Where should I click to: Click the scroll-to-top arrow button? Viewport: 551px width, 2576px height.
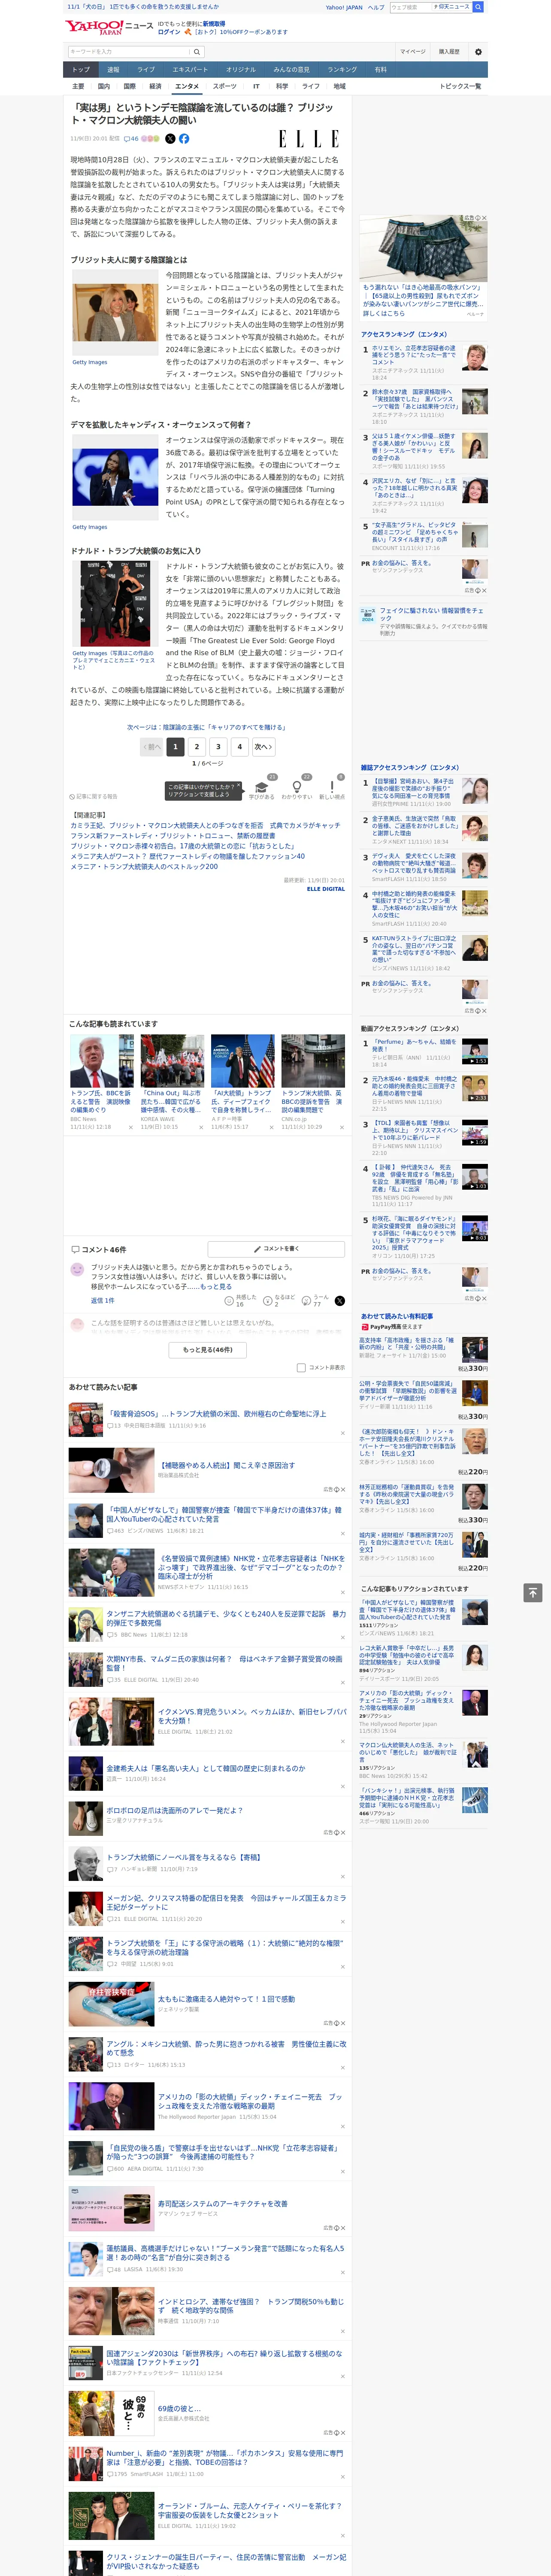pos(533,1592)
